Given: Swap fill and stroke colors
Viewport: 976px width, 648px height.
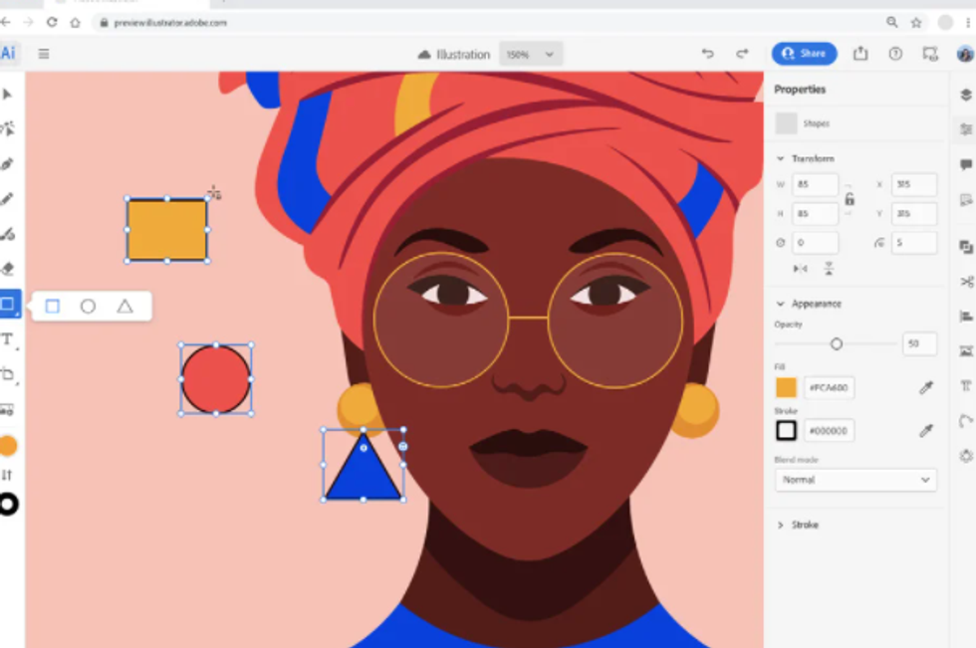Looking at the screenshot, I should point(8,475).
